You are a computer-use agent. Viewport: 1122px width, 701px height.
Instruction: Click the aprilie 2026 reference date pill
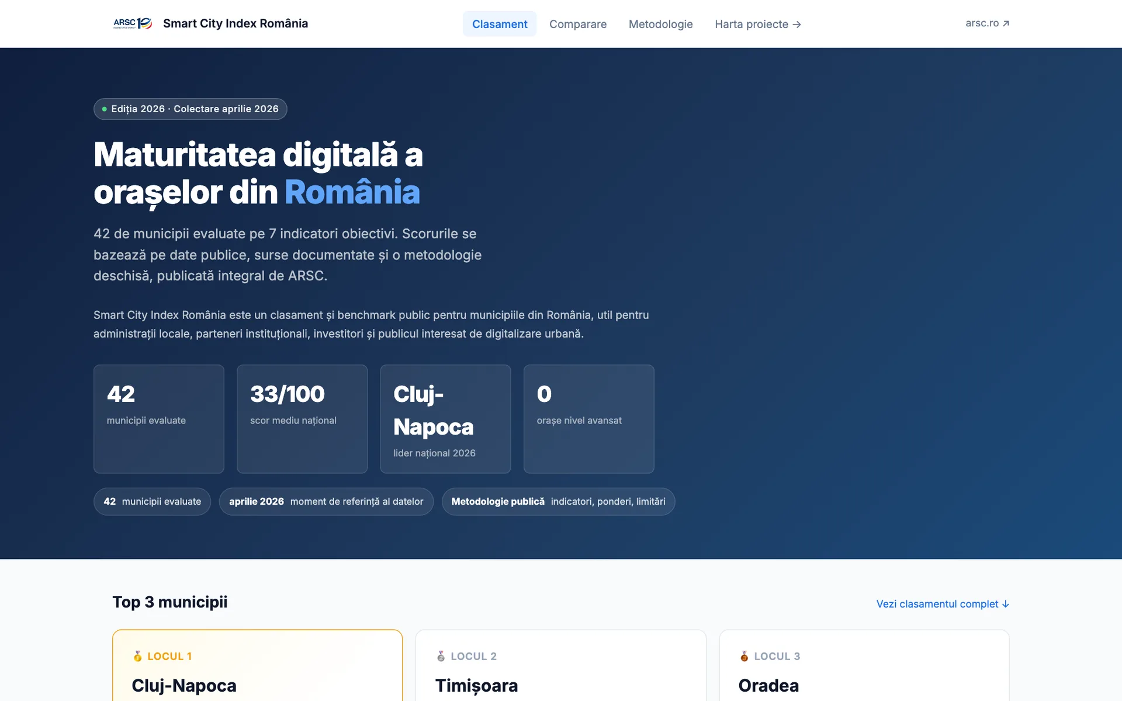326,501
